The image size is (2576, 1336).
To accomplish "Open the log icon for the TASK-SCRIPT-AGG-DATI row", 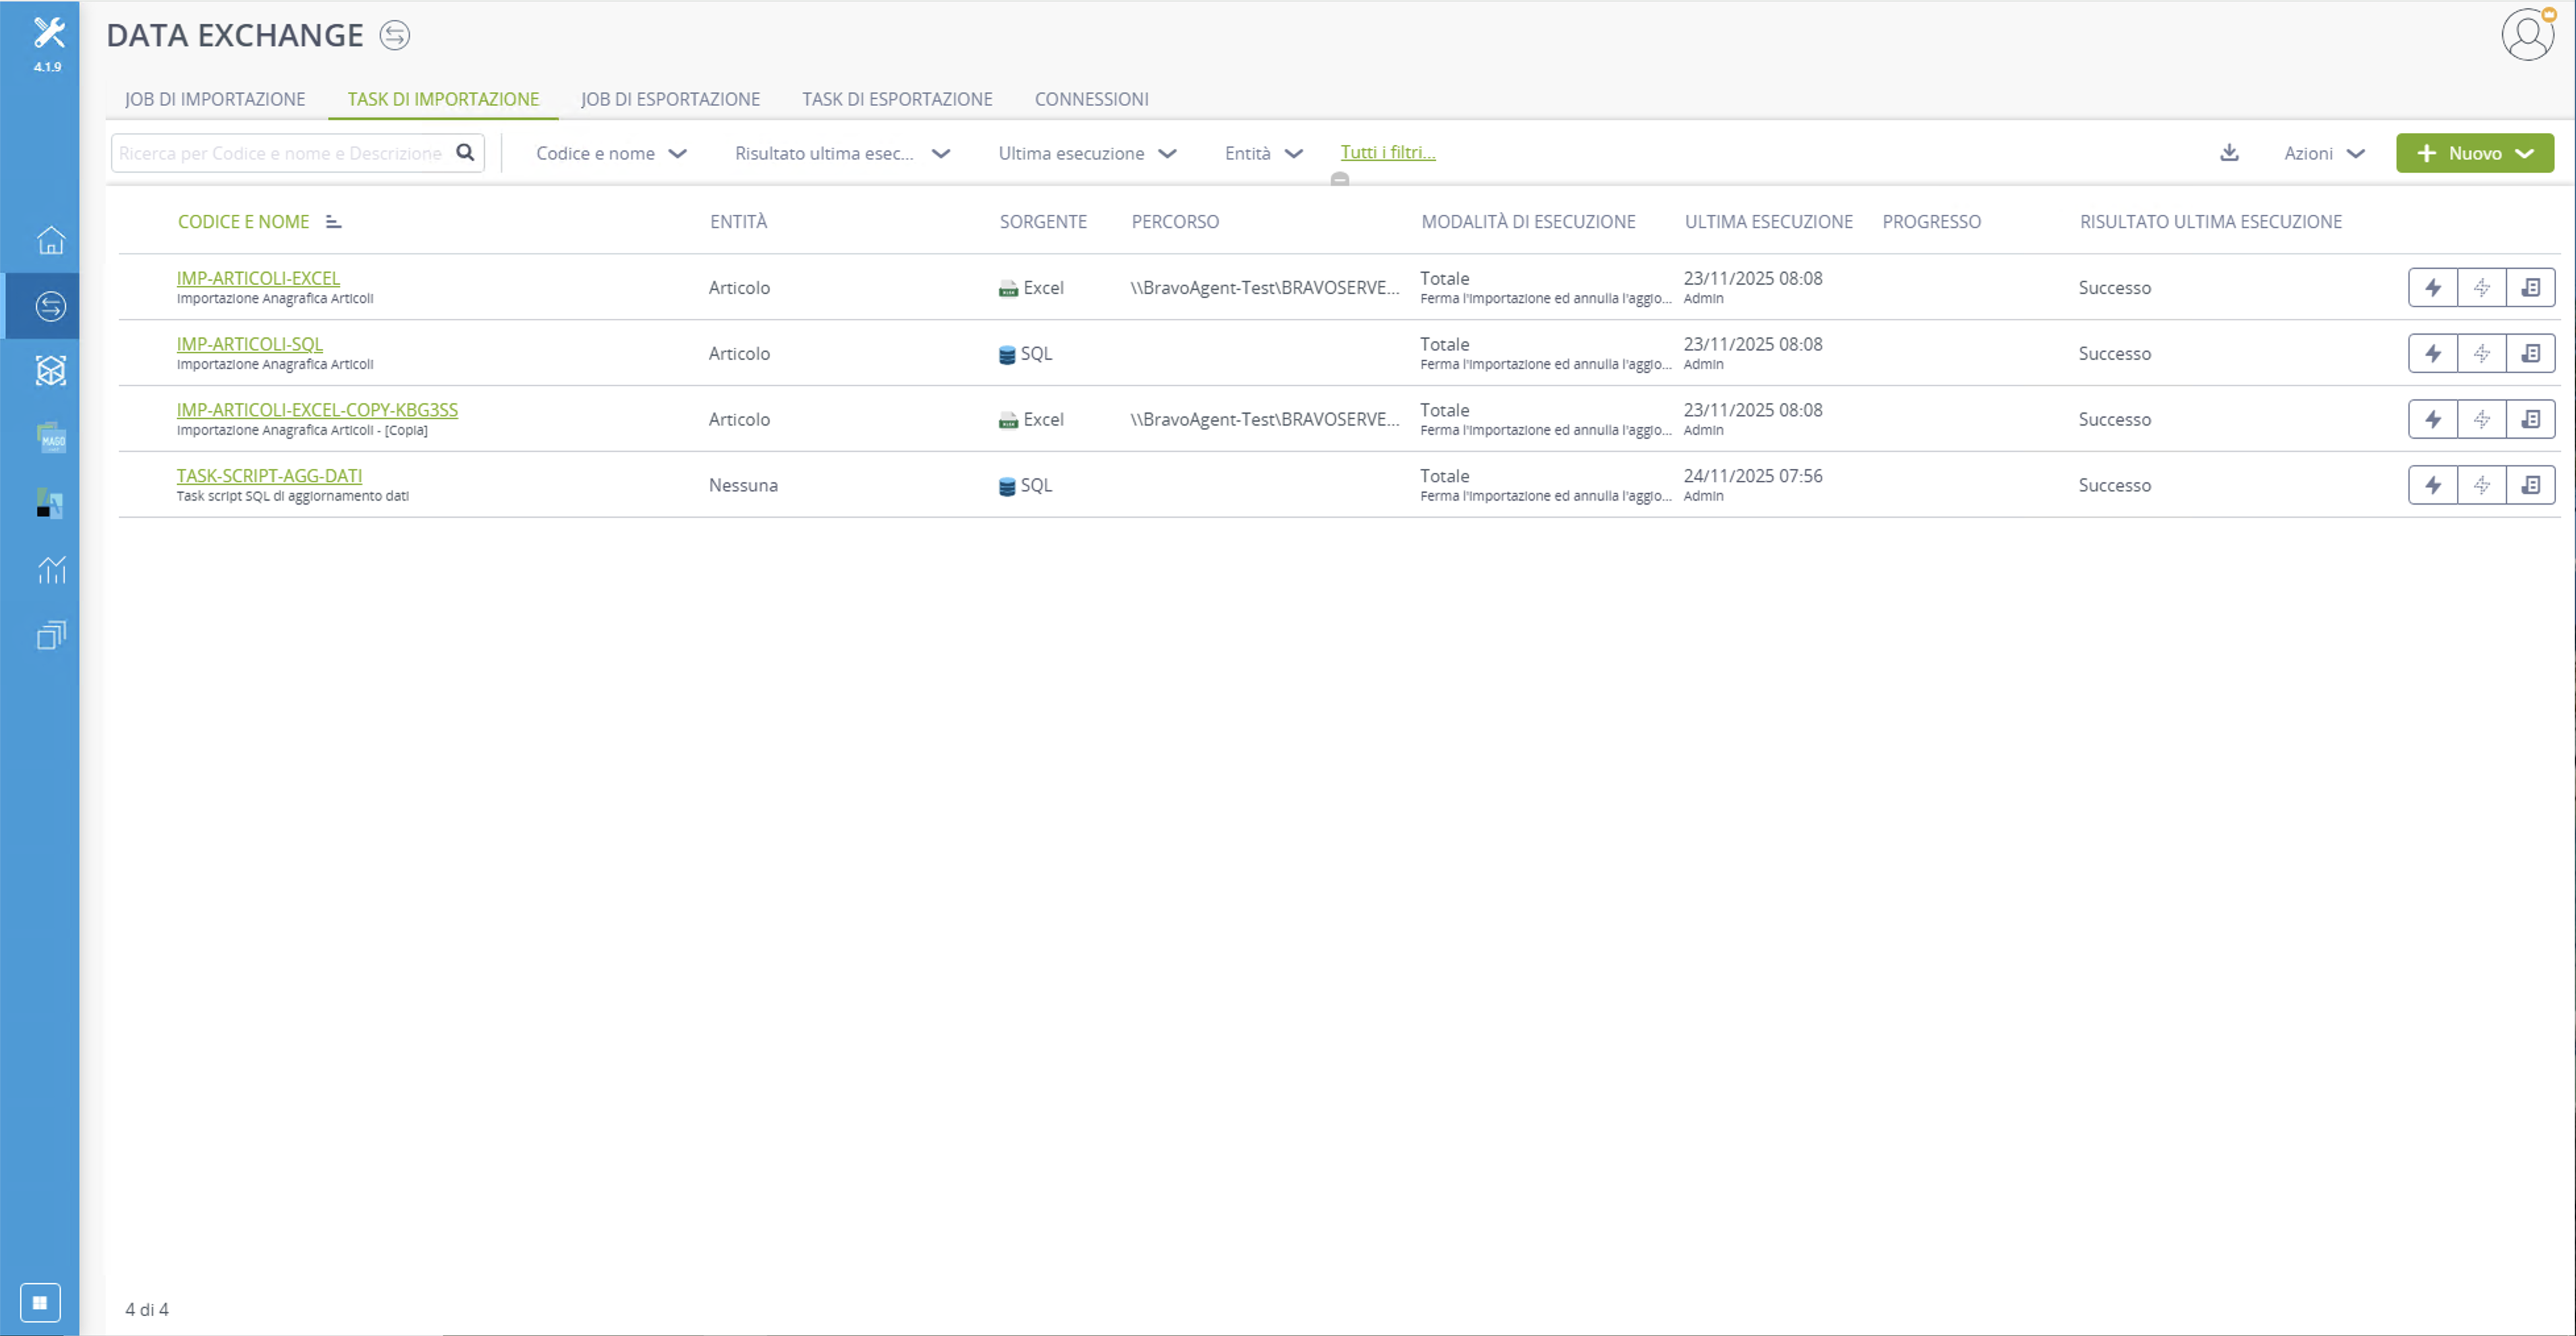I will (x=2531, y=486).
